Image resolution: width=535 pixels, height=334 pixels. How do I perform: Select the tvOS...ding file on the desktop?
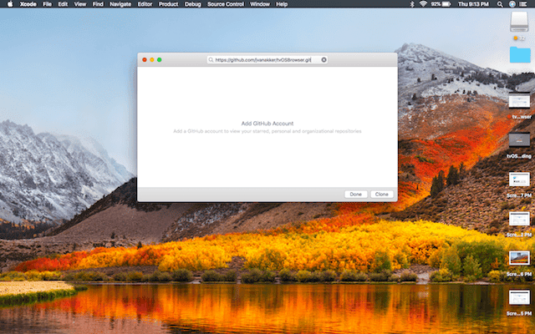pyautogui.click(x=519, y=142)
